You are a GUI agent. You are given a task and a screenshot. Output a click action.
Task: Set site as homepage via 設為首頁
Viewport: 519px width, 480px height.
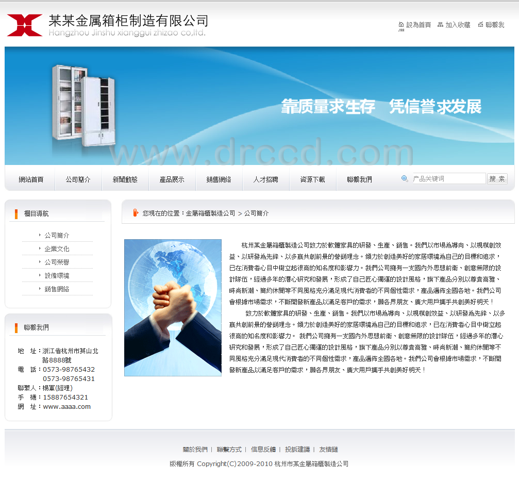coord(418,25)
